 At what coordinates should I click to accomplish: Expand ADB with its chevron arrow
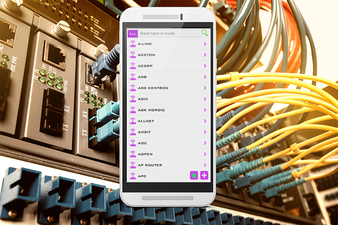pyautogui.click(x=205, y=77)
